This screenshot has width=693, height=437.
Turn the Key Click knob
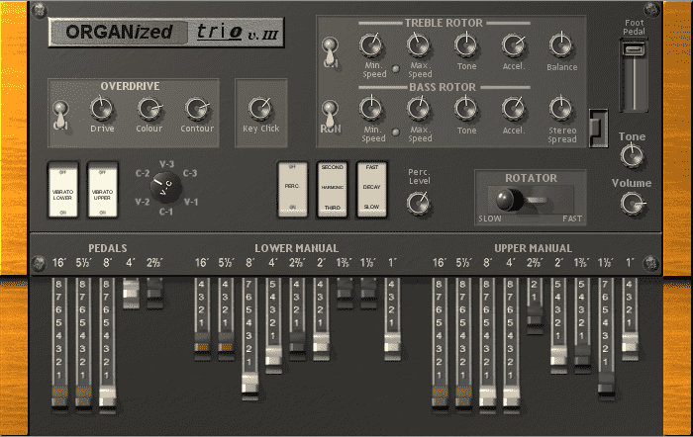click(260, 109)
